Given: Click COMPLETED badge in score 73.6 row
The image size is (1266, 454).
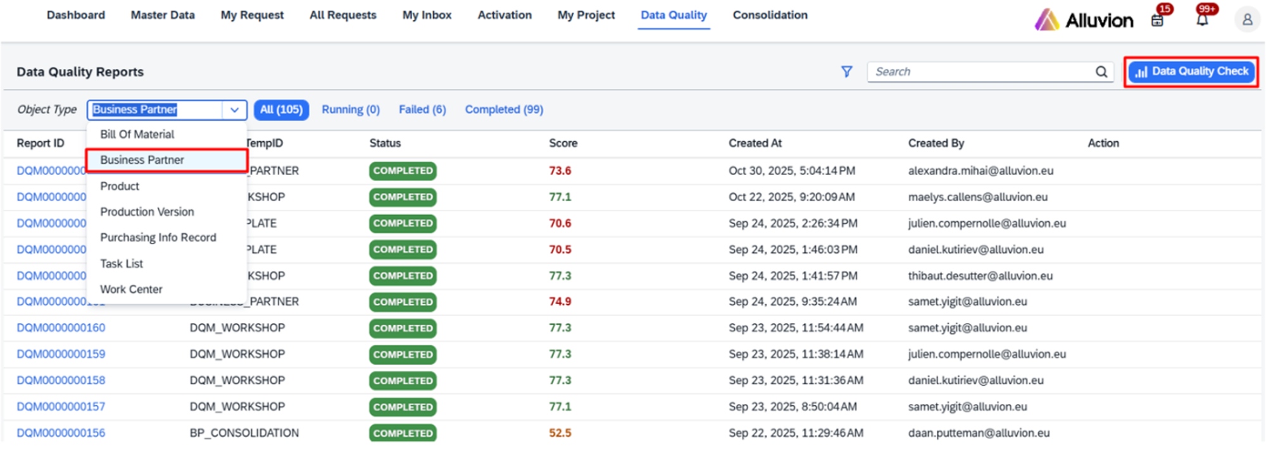Looking at the screenshot, I should pyautogui.click(x=403, y=171).
